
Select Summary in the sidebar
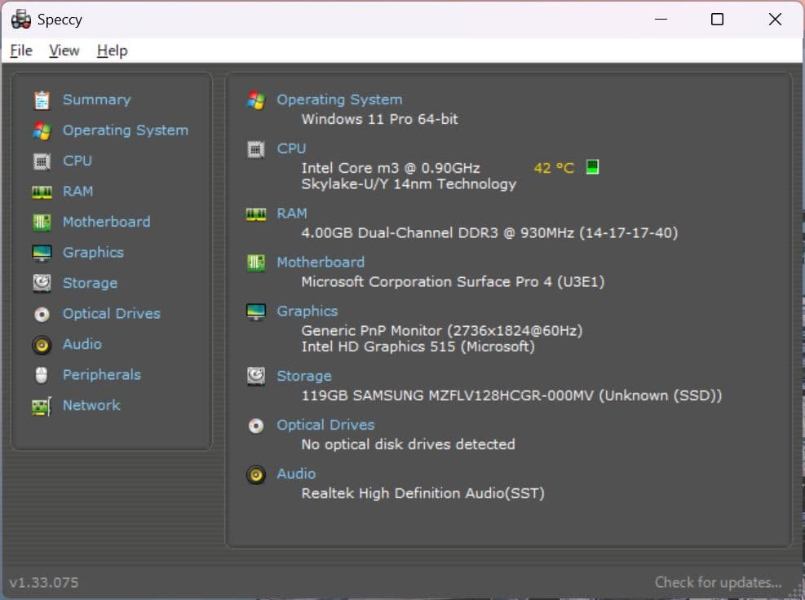[x=96, y=99]
